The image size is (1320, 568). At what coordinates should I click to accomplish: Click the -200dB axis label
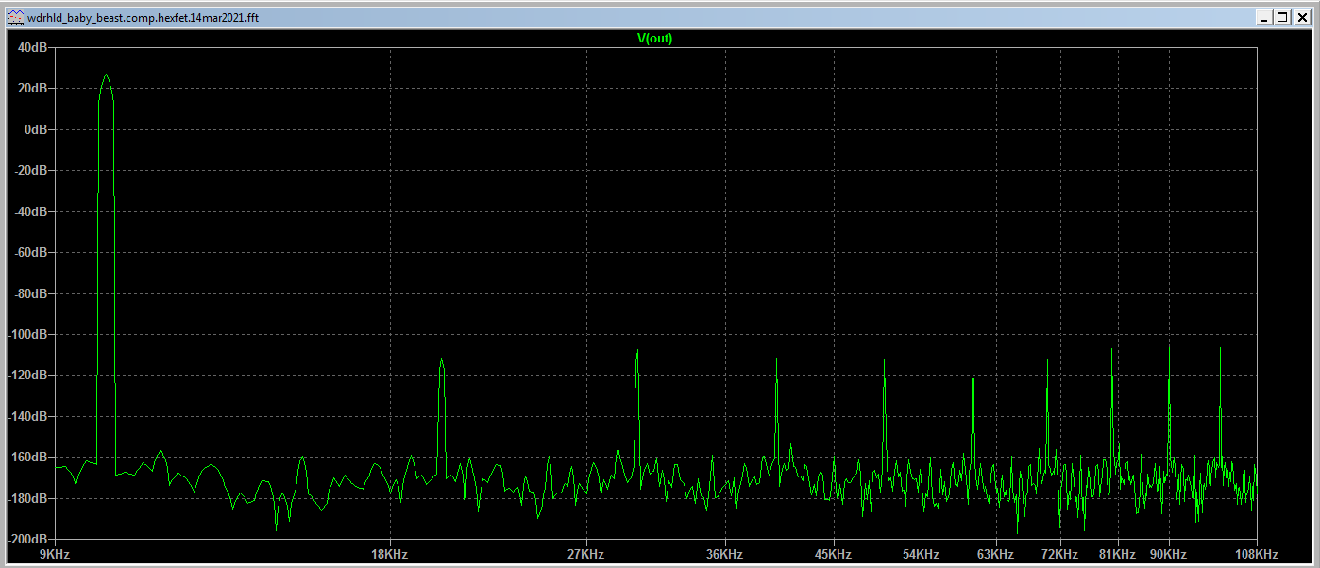coord(28,540)
